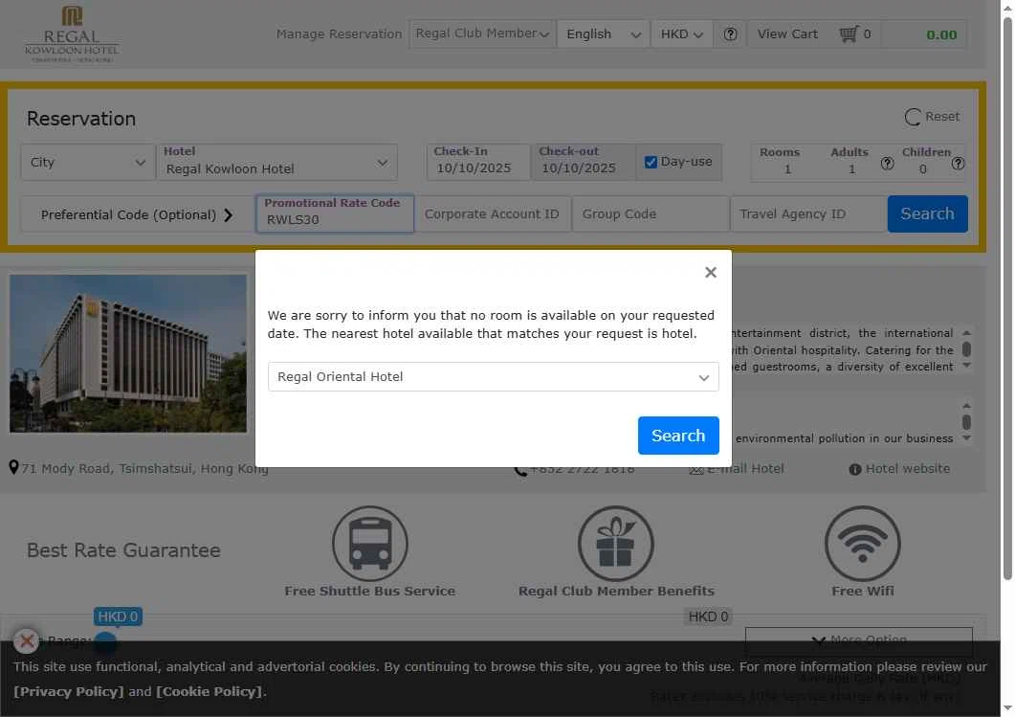
Task: Click View Cart
Action: (x=787, y=34)
